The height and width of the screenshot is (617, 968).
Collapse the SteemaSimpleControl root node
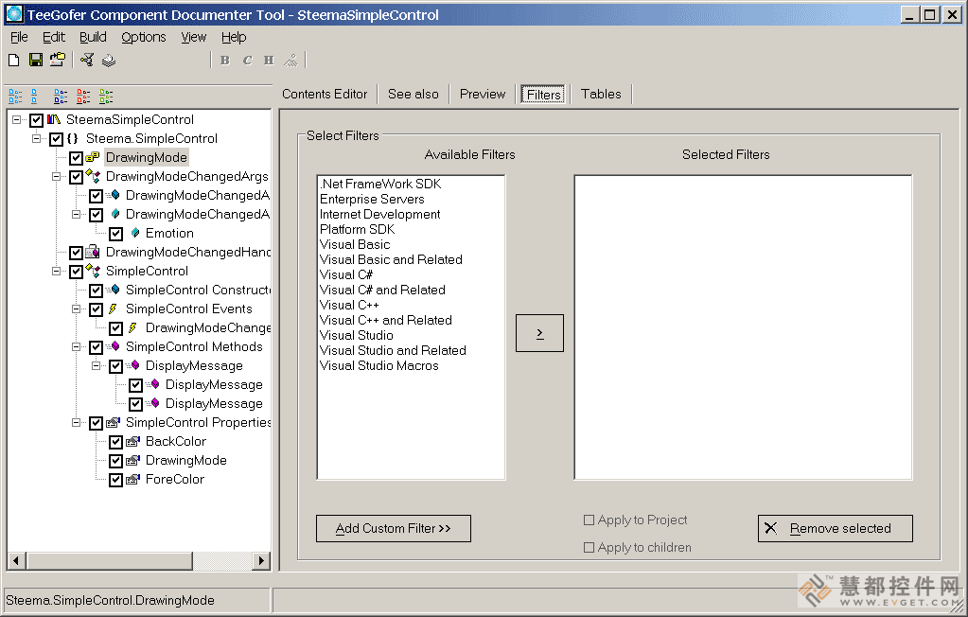[17, 120]
